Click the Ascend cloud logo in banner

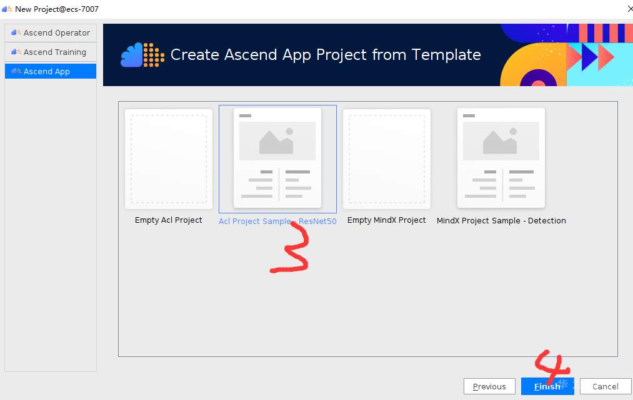coord(142,55)
